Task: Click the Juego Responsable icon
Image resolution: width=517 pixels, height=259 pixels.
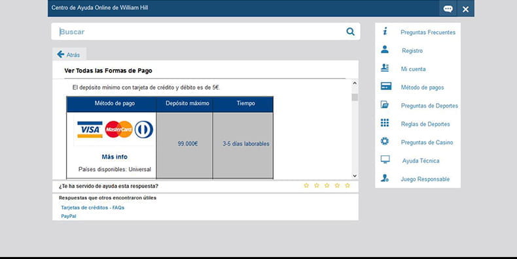Action: pos(384,178)
